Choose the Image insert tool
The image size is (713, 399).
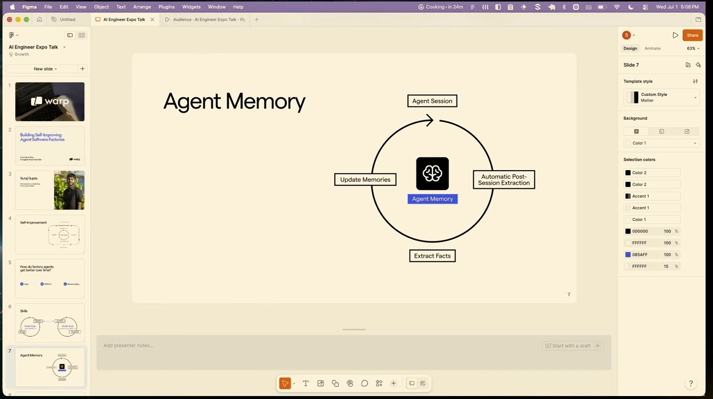320,384
